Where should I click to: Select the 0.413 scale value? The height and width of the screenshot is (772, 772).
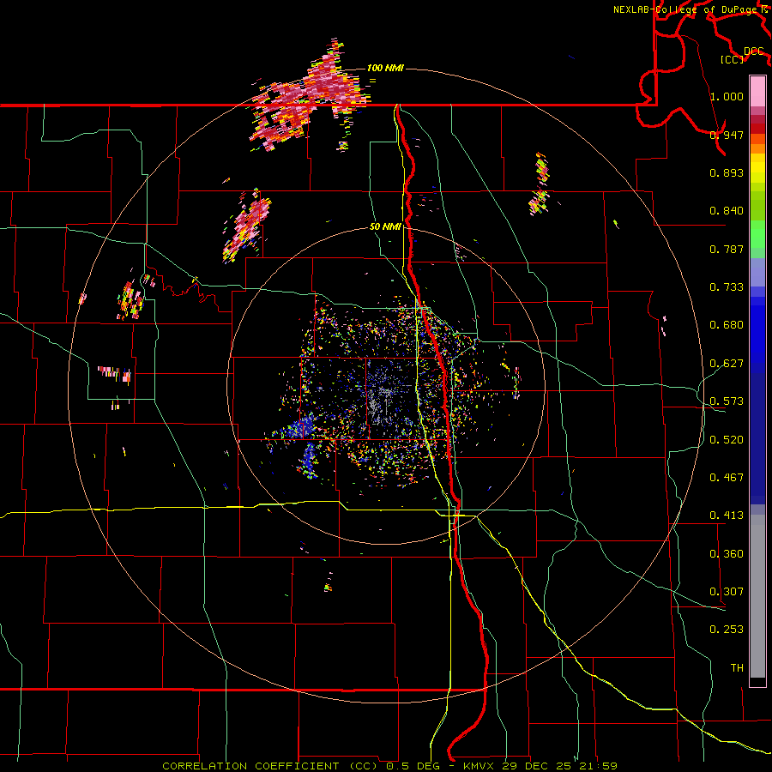point(727,516)
